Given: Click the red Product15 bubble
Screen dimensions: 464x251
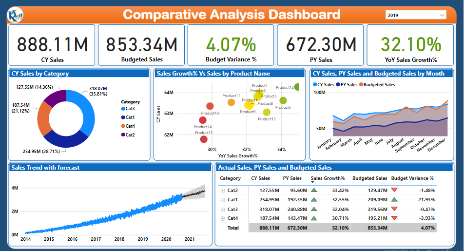Looking at the screenshot, I should coord(204,139).
